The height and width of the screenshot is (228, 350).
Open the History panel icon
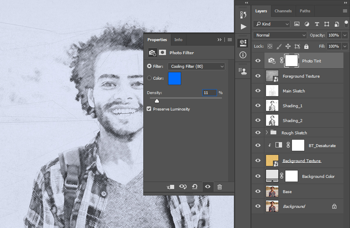point(243,15)
